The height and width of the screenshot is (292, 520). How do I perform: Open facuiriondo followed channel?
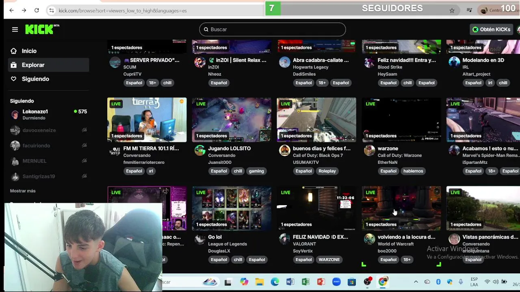pos(49,146)
